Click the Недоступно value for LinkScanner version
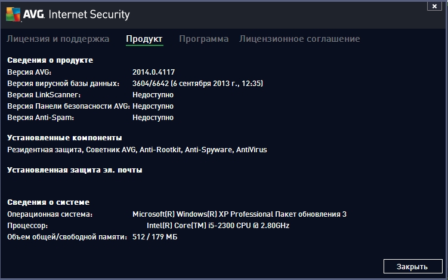 click(x=153, y=95)
